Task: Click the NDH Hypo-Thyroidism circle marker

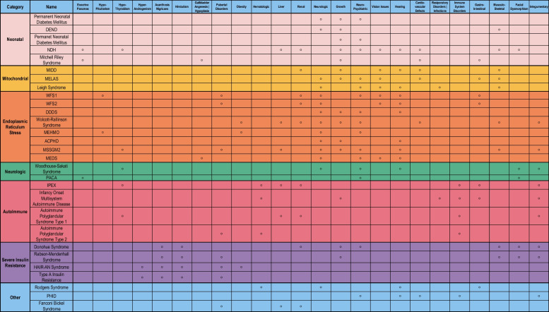Action: (122, 51)
